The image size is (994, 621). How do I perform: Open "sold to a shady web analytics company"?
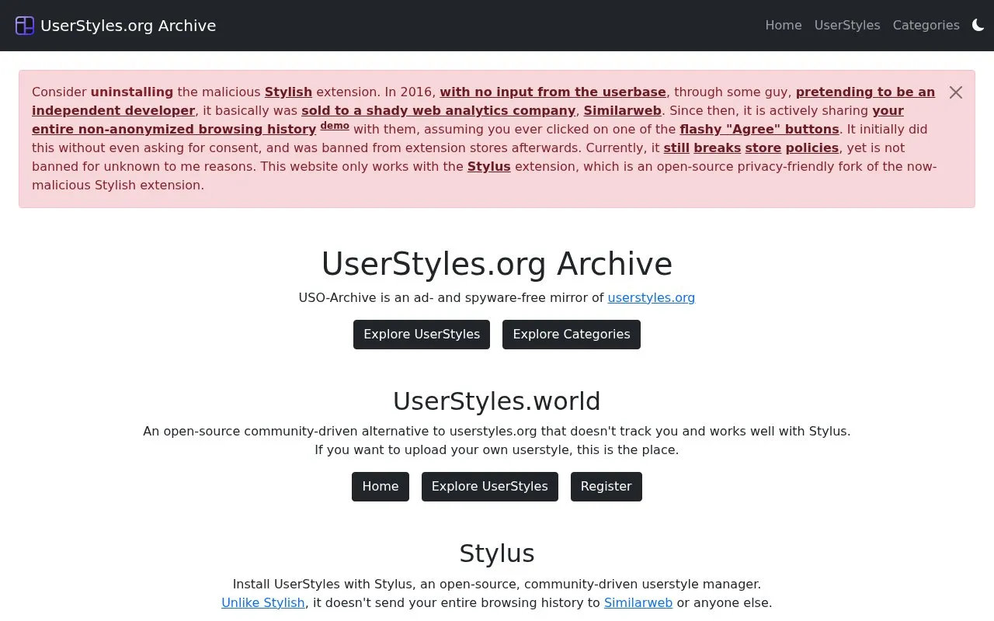(x=439, y=110)
